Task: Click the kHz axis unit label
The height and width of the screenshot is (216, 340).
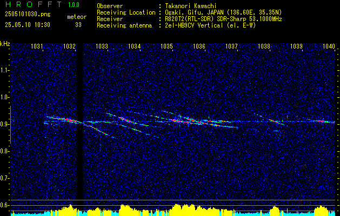Action: [5, 44]
